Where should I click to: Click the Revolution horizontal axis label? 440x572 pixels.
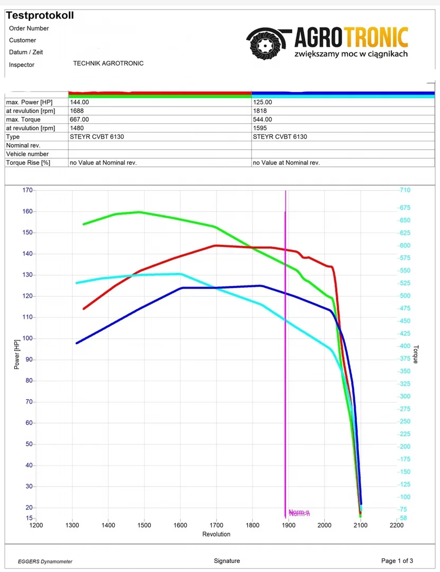tap(216, 534)
